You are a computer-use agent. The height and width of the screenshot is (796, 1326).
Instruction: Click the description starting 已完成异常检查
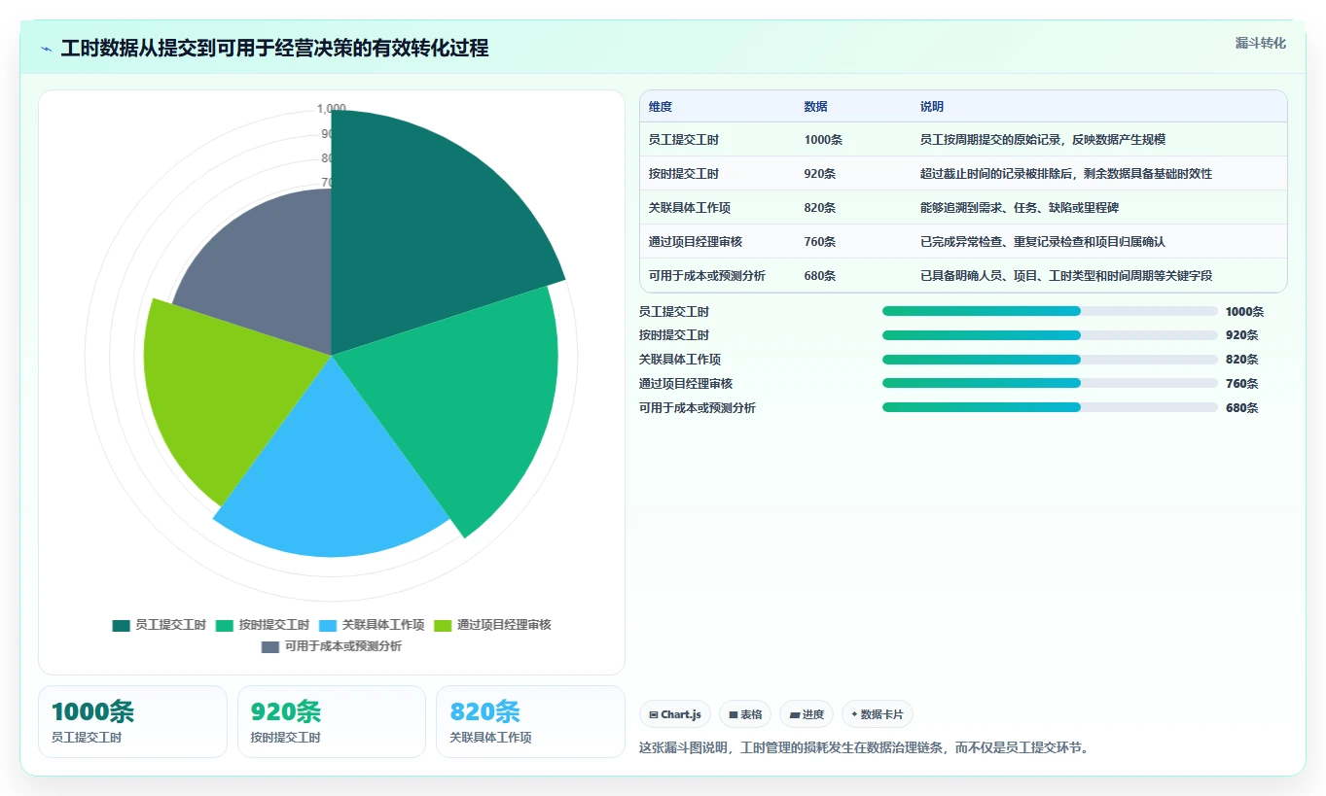click(x=1043, y=242)
